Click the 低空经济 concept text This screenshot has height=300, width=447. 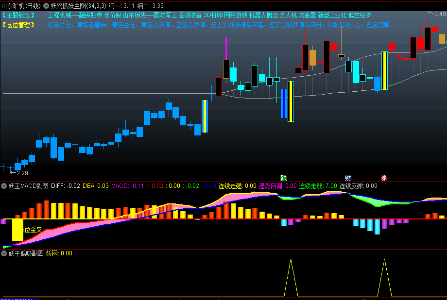click(360, 16)
